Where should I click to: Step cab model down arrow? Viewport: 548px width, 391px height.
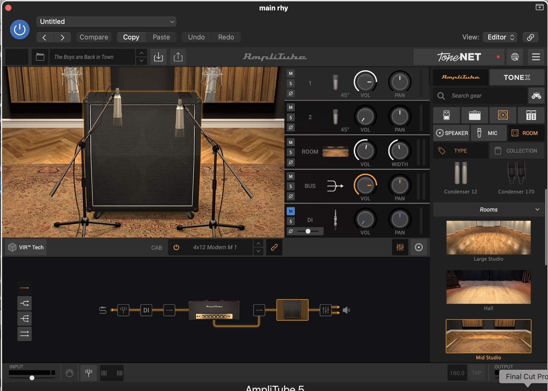tap(258, 251)
